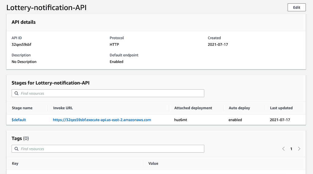Select the Auto deploy enabled cell
Screen dimensions: 313x174
point(235,120)
